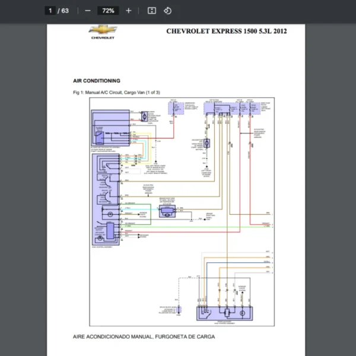Viewport: 356px width, 356px height.
Task: Click the AIRE ACONDICIONADO MANUAL bottom caption
Action: [144, 337]
